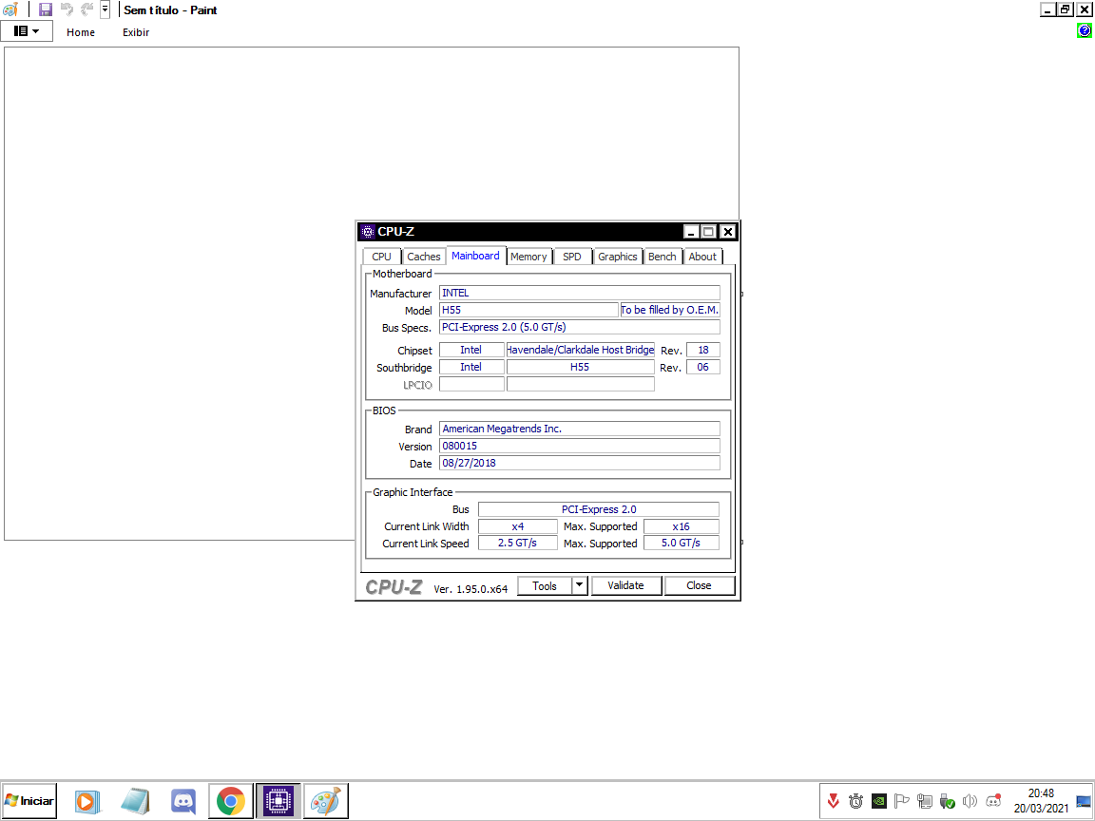Click the Tools button in CPU-Z
Screen dimensions: 1095x821
tap(545, 586)
